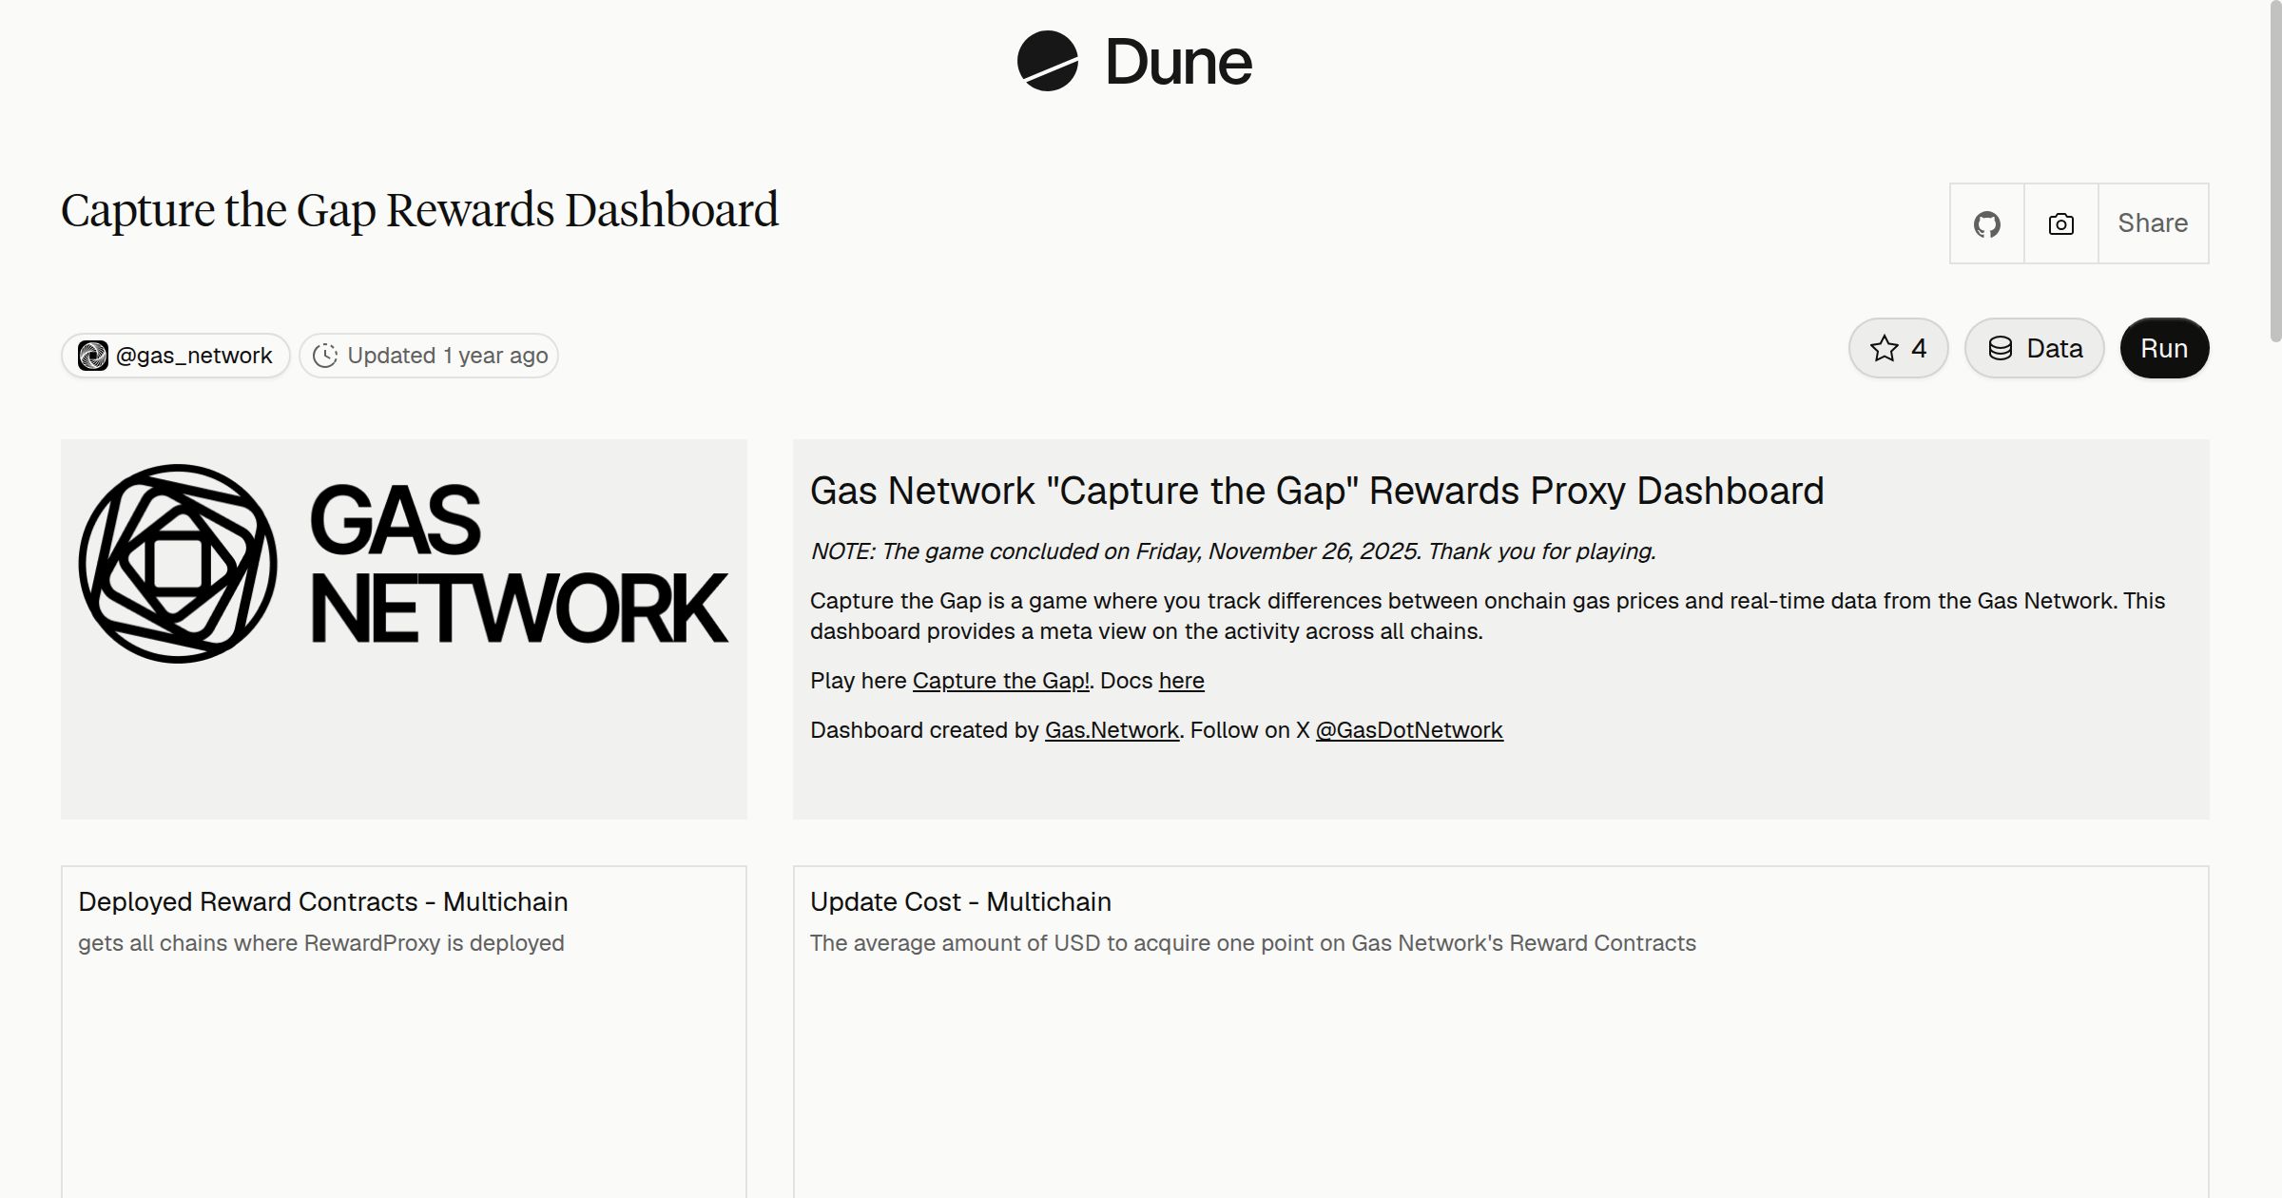
Task: Click the camera screenshot icon
Action: (x=2060, y=223)
